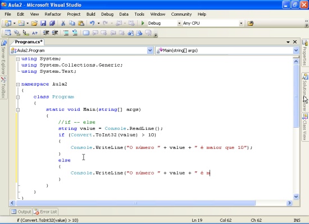Screen dimensions: 309x224
Task: Click the Undo arrow icon
Action: 92,23
